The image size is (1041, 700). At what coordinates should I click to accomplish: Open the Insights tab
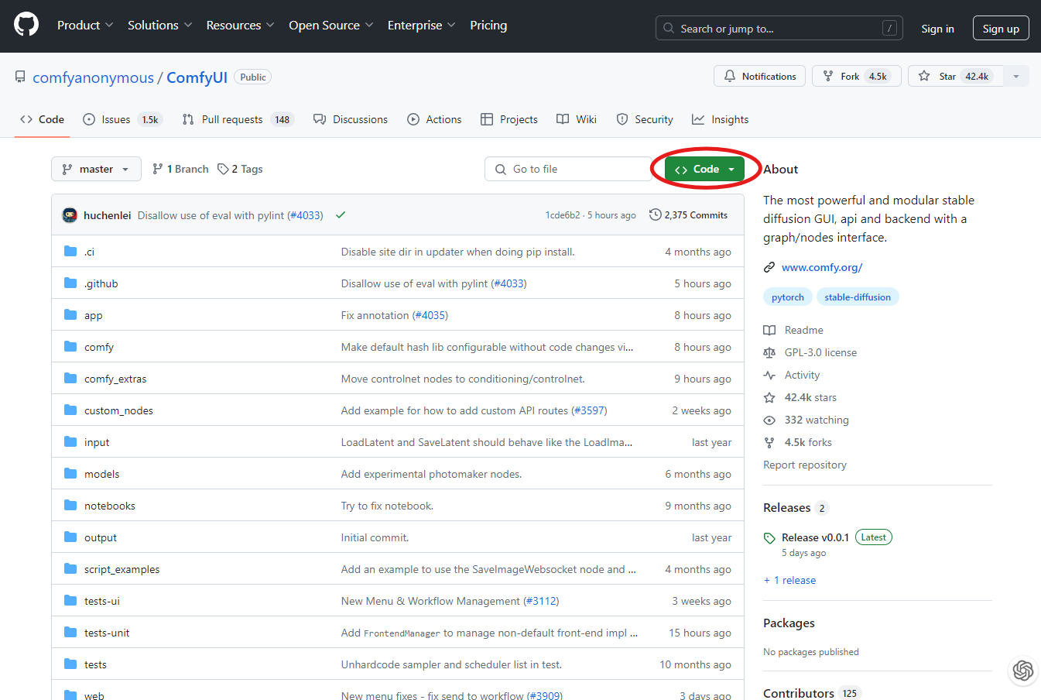coord(720,119)
